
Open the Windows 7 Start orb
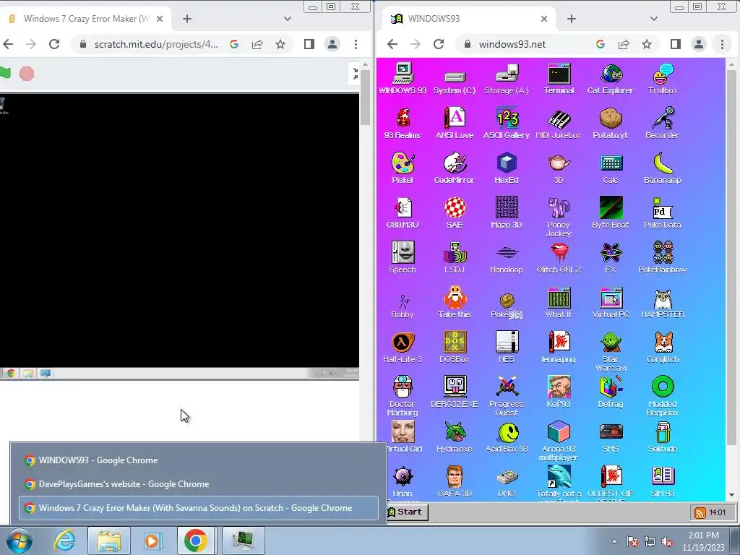tap(20, 541)
